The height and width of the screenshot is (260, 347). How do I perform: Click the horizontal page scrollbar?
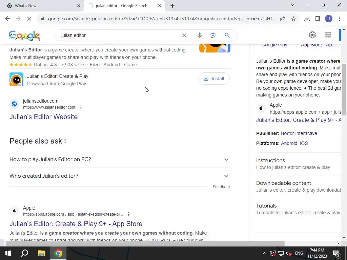click(145, 244)
